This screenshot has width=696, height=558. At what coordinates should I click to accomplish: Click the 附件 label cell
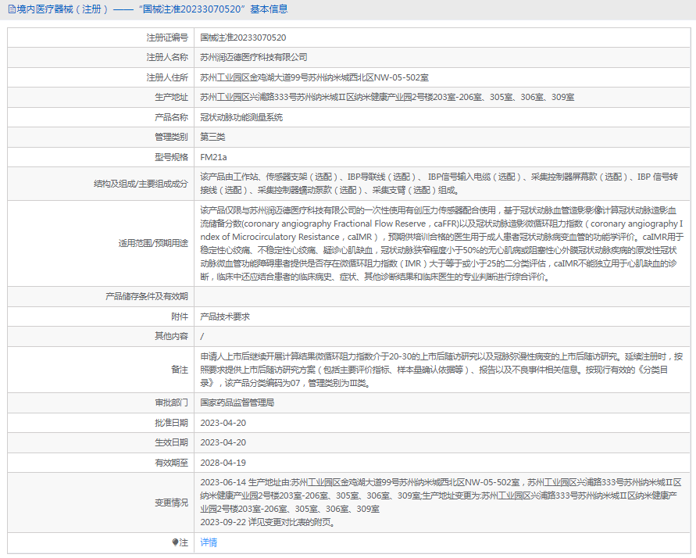(180, 317)
